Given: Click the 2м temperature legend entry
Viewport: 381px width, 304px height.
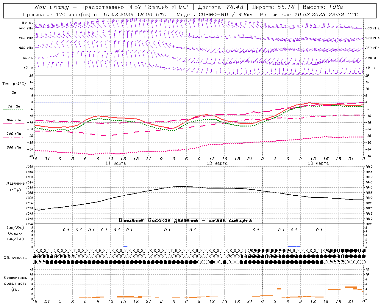Looking at the screenshot, I should pyautogui.click(x=14, y=93).
